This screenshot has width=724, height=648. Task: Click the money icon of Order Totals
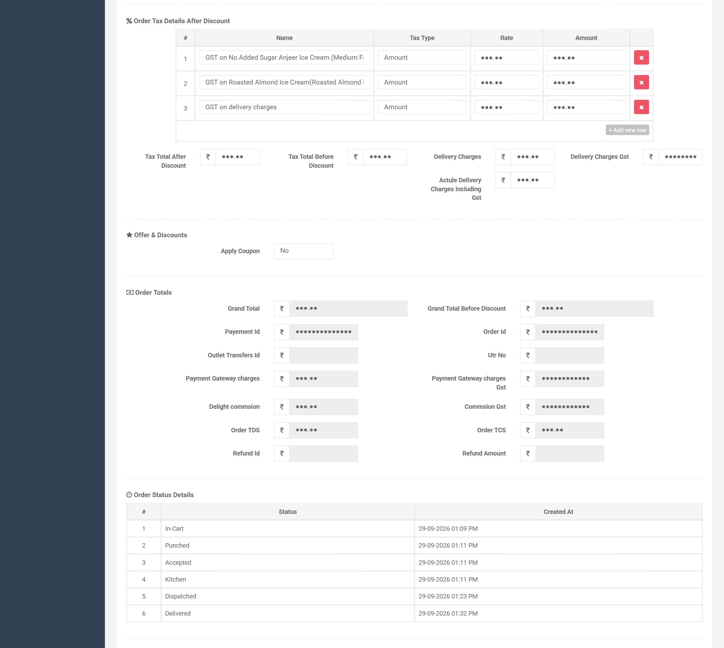[130, 292]
